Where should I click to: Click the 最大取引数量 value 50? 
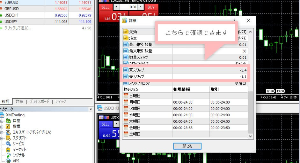point(244,51)
